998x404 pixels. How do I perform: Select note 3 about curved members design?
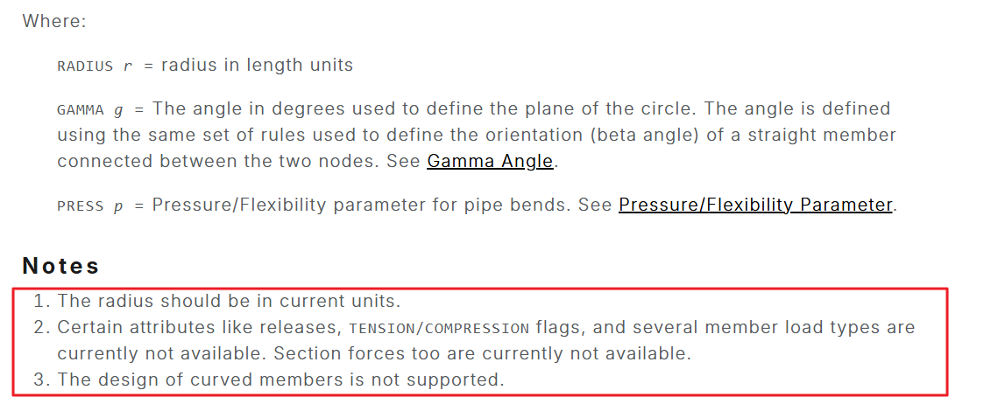point(280,380)
